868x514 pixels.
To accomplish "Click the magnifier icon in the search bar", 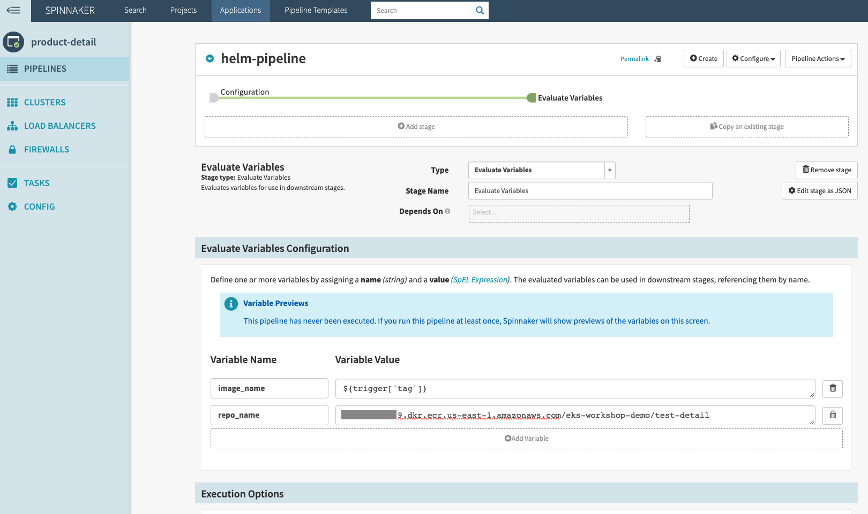I will click(479, 10).
